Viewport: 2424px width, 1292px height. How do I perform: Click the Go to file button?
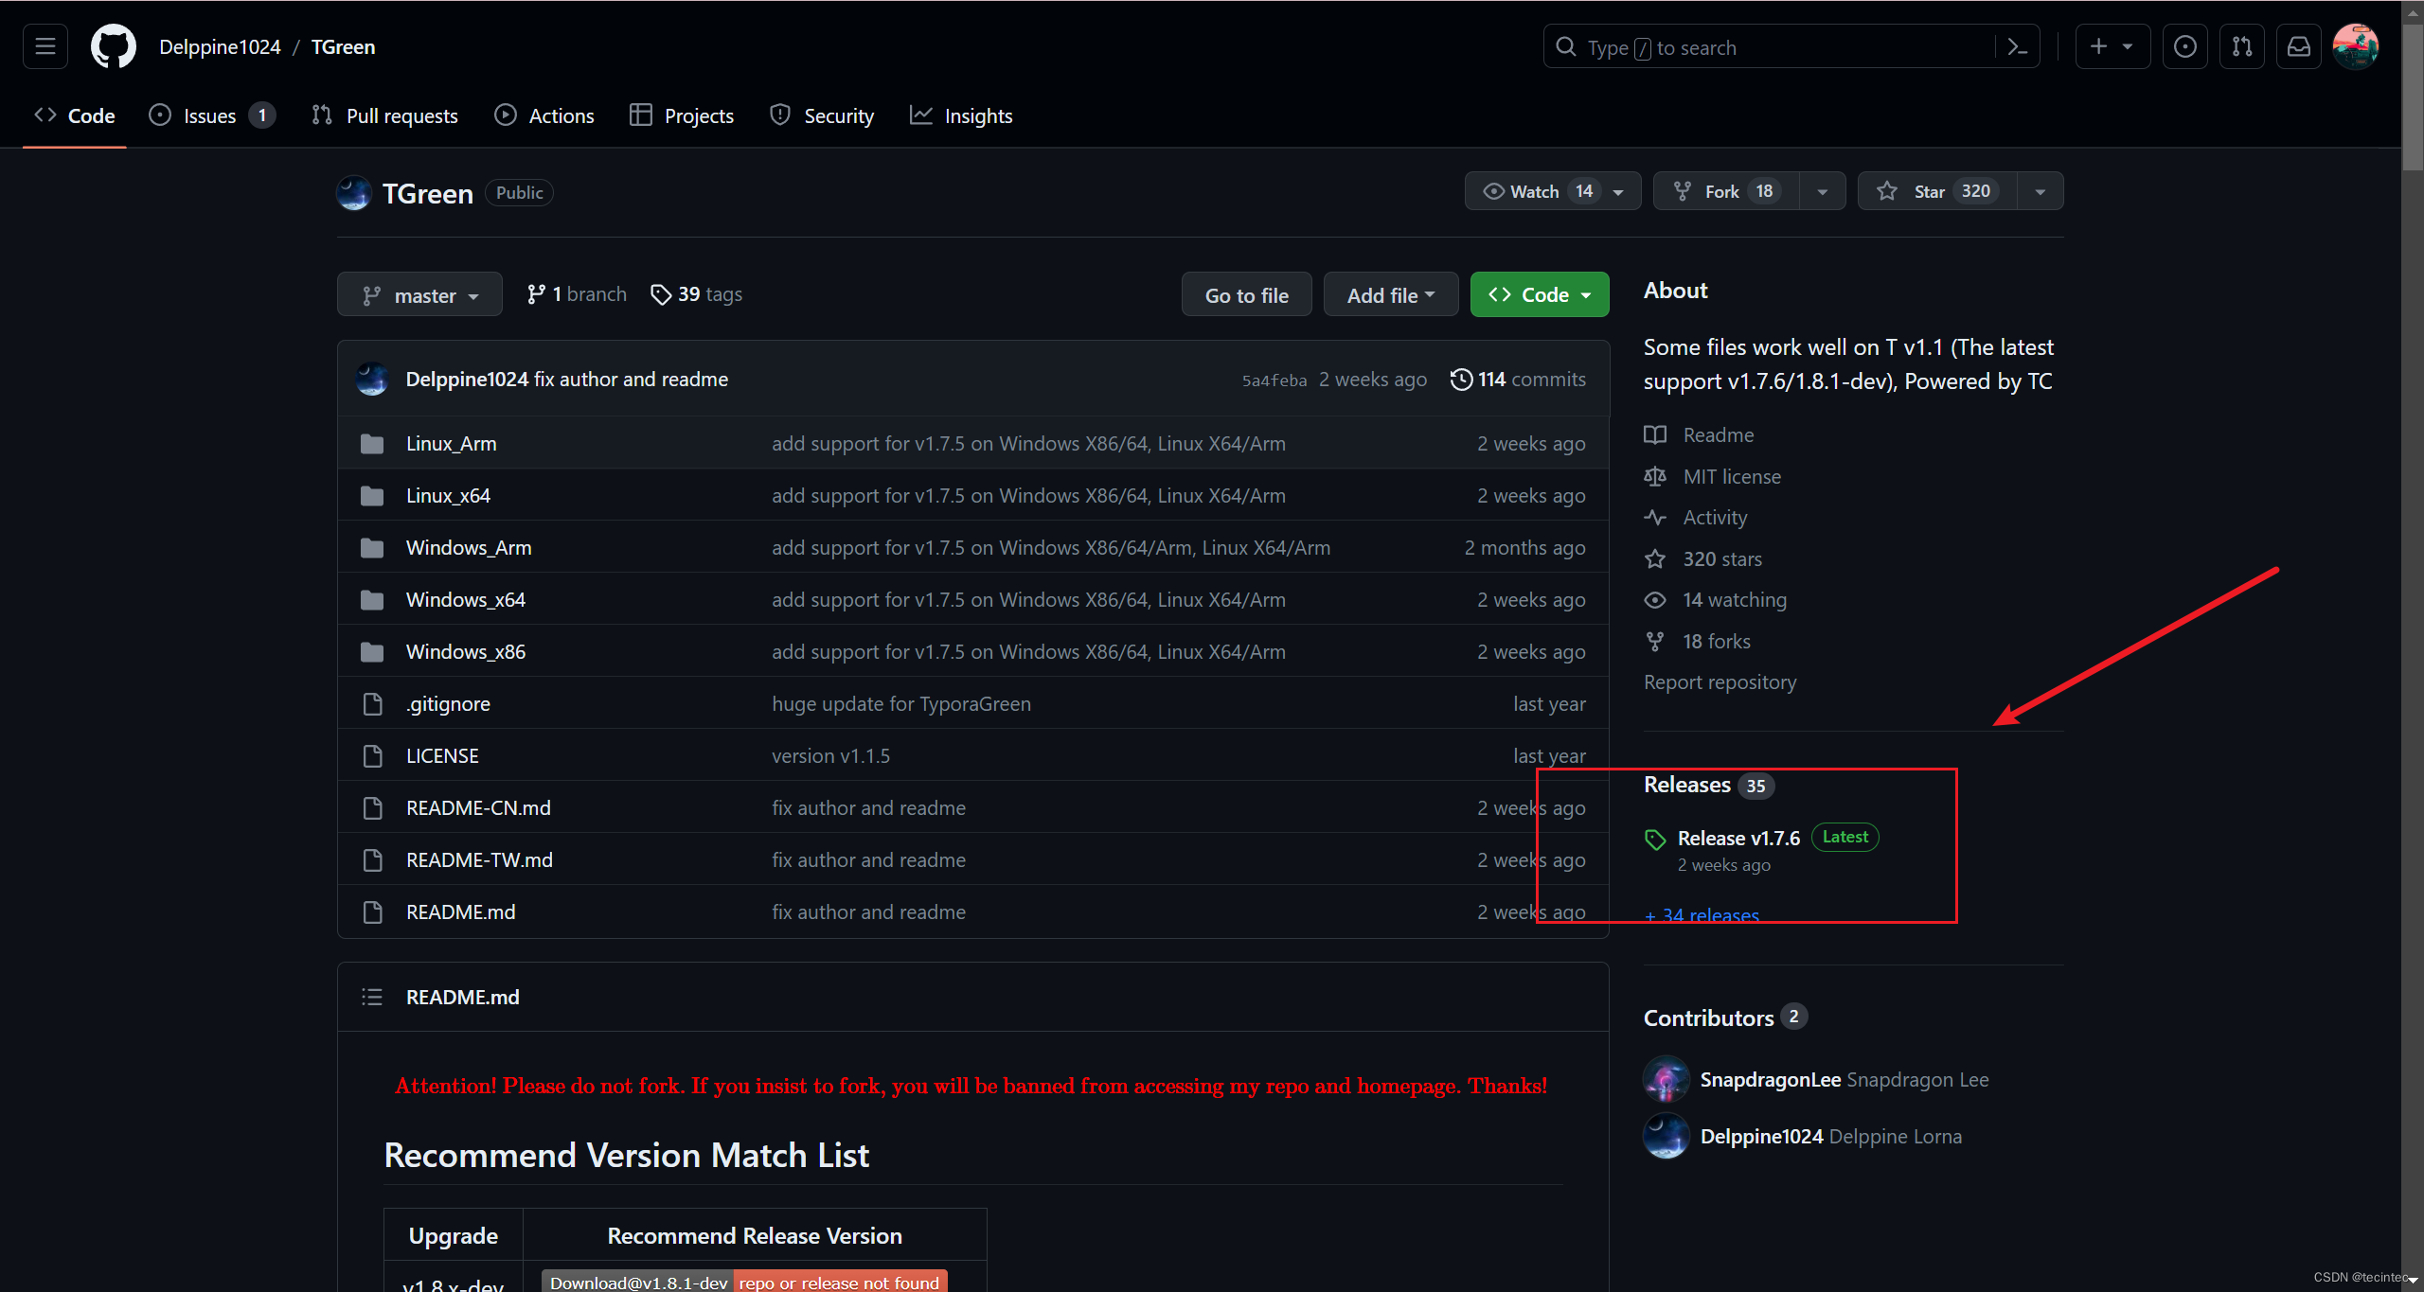[x=1246, y=295]
